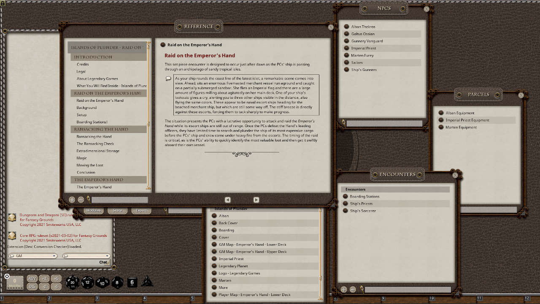This screenshot has height=304, width=540.
Task: Select Imperial Priest in the NPCs list
Action: (363, 48)
